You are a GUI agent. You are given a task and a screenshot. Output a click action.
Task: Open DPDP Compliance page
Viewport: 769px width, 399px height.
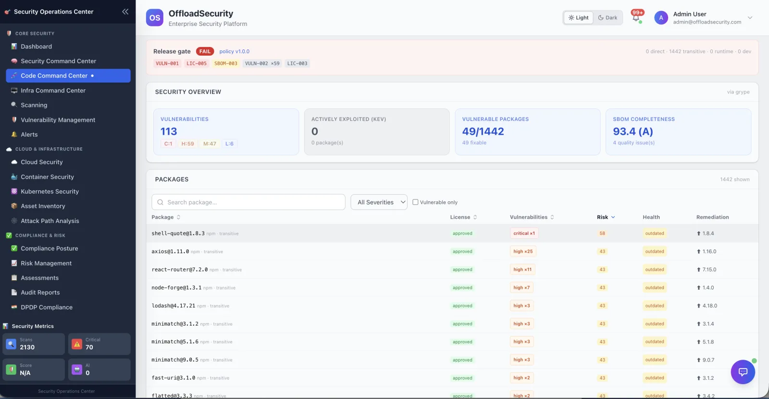tap(47, 307)
